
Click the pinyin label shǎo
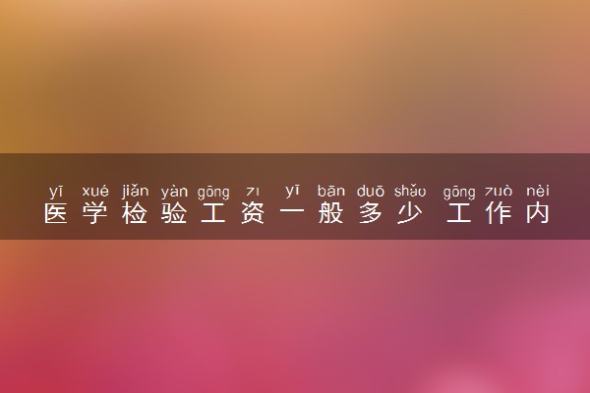pyautogui.click(x=410, y=191)
